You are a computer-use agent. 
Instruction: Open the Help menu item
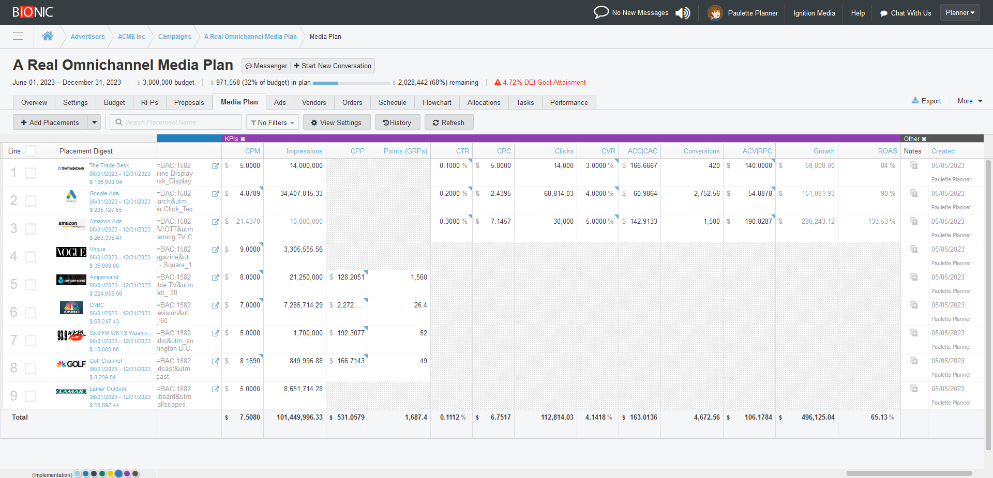(x=857, y=13)
